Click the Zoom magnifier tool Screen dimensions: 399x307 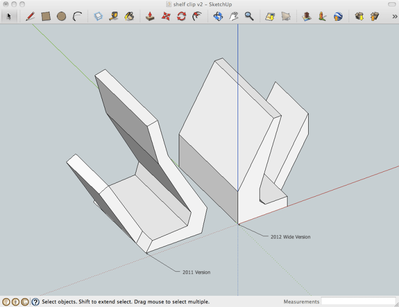249,16
